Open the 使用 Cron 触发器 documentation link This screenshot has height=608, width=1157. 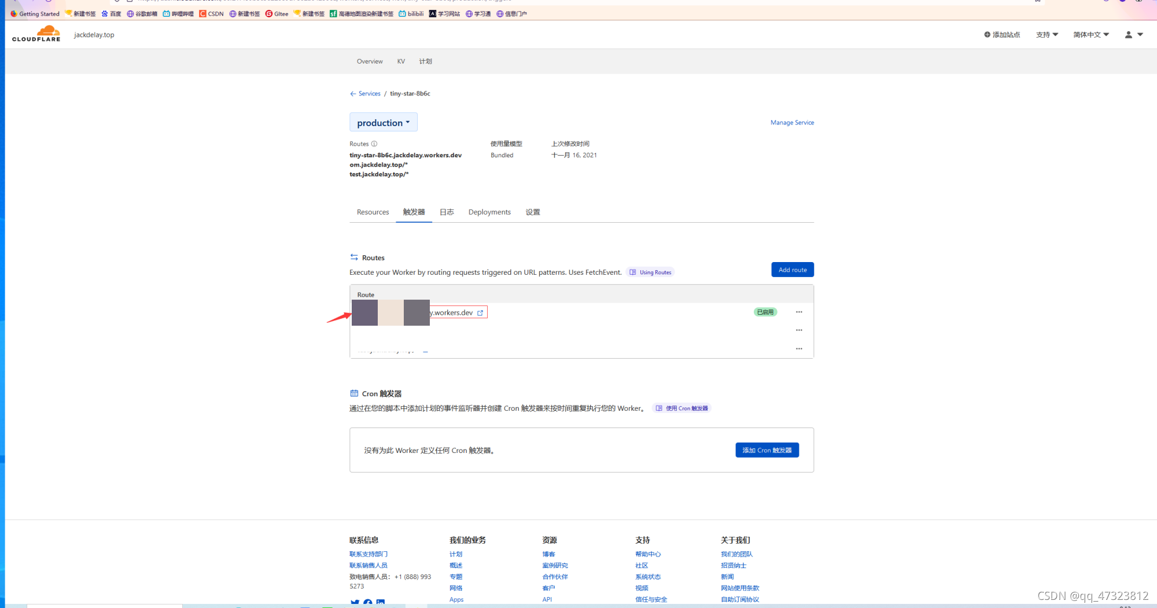[681, 408]
